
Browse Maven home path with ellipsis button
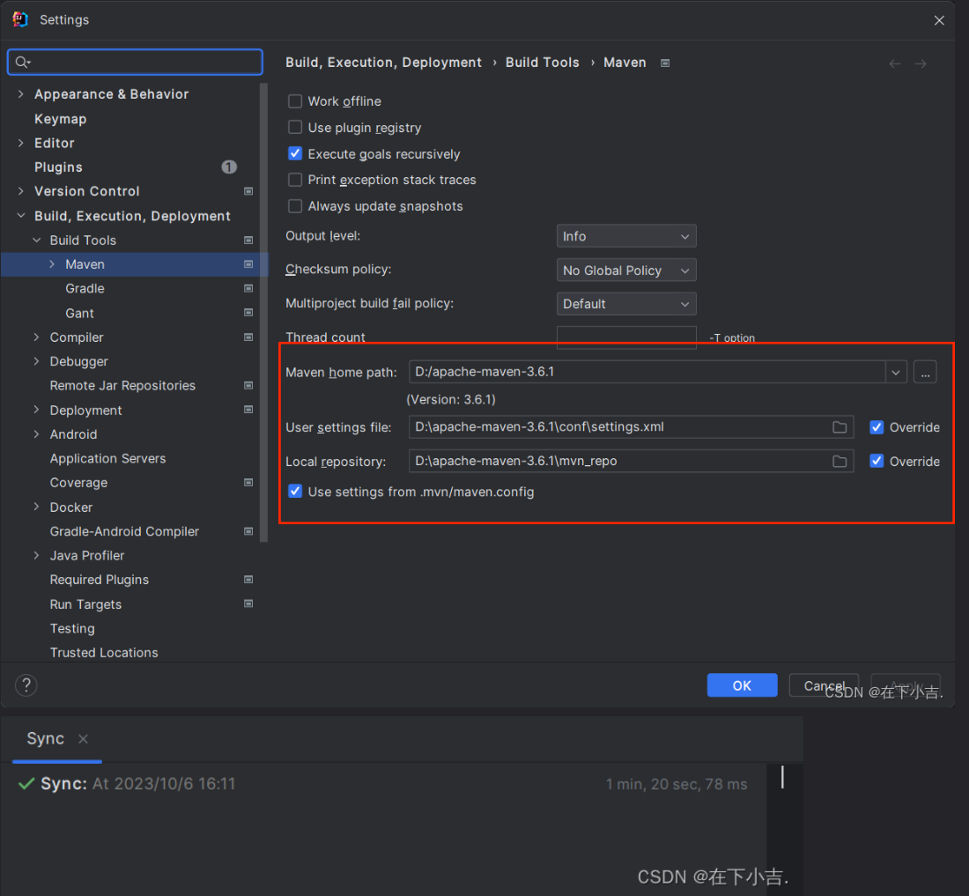click(925, 373)
